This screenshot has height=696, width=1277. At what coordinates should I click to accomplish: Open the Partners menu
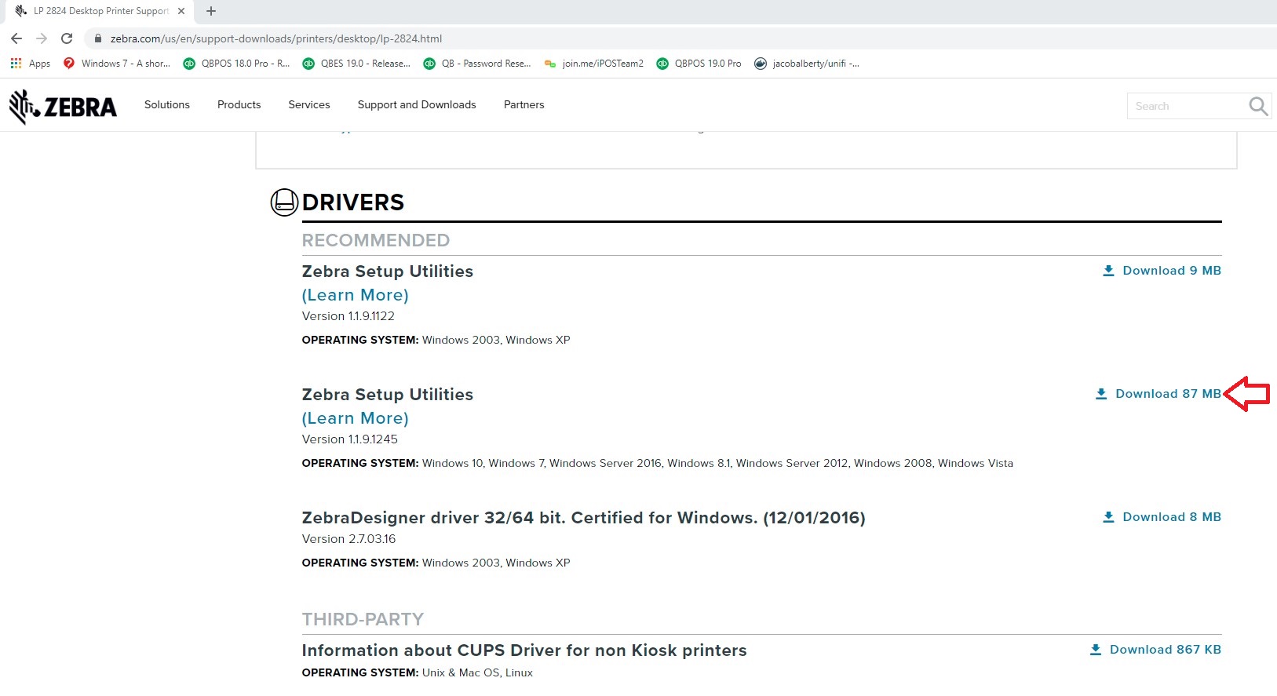pyautogui.click(x=524, y=104)
